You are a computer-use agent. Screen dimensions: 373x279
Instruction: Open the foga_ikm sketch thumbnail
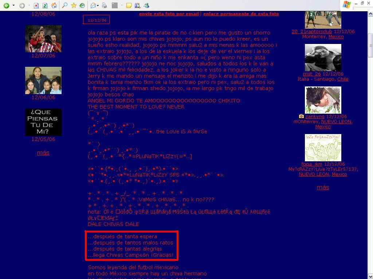323,147
